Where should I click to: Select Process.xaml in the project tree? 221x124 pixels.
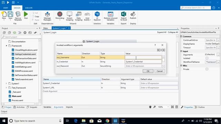click(x=18, y=100)
